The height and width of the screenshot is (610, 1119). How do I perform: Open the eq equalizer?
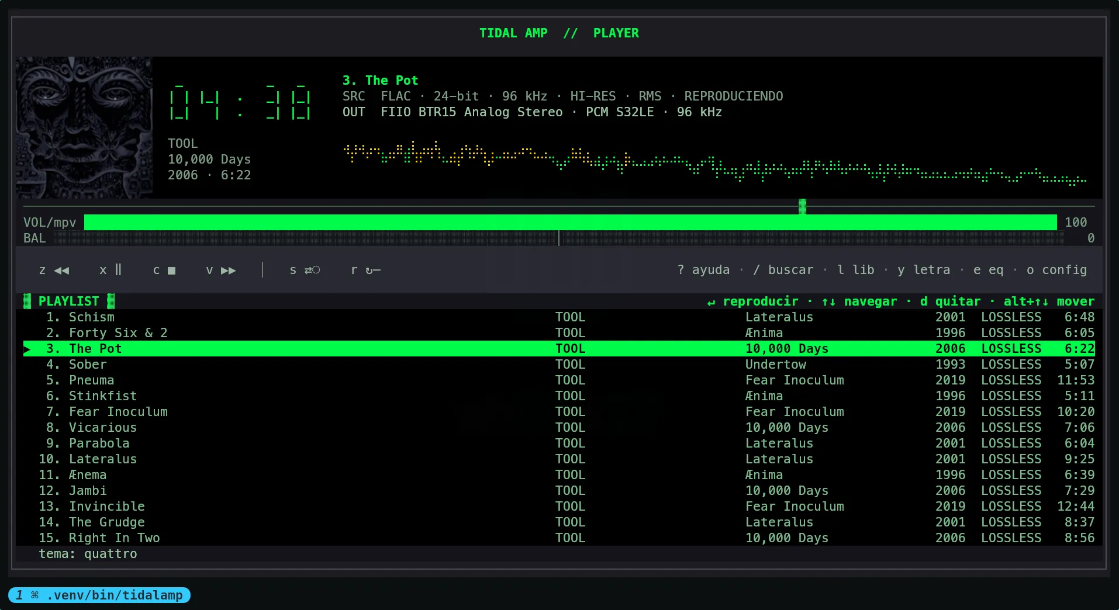[988, 270]
